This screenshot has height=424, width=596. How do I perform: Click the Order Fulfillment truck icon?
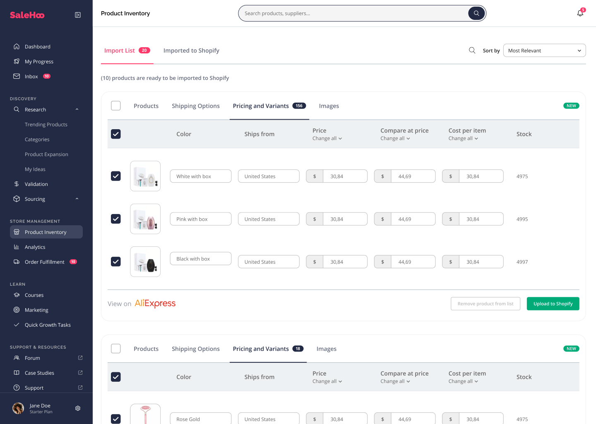coord(17,262)
